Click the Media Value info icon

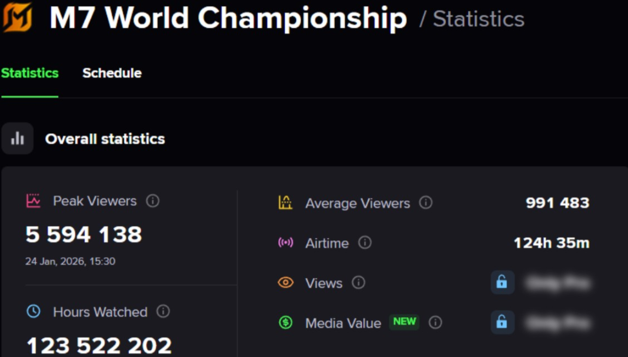[436, 323]
